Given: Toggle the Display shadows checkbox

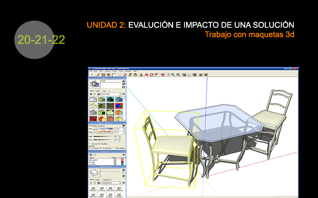Looking at the screenshot, I should [90, 126].
